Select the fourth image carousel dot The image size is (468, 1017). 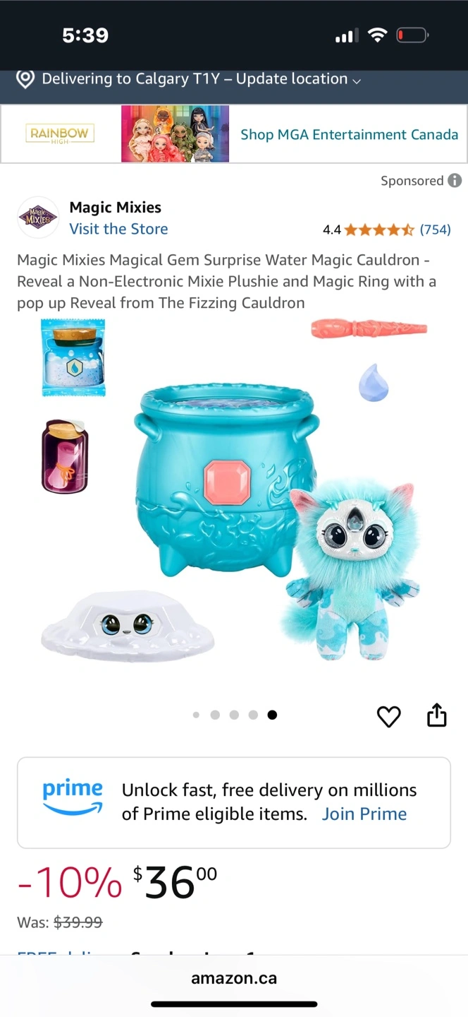(253, 715)
